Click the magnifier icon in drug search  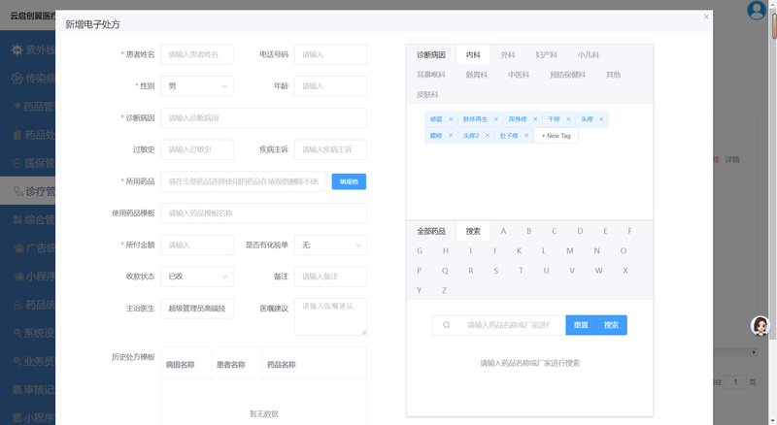[446, 325]
